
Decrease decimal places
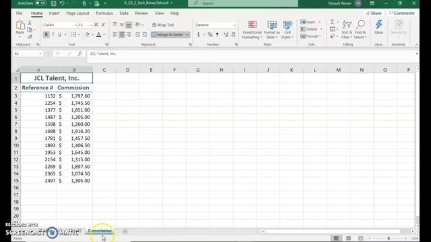[x=233, y=34]
